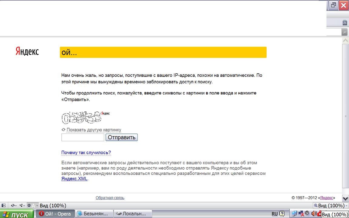This screenshot has width=349, height=218.
Task: Switch to the 'Ой! - Opera' taskbar item
Action: point(55,214)
